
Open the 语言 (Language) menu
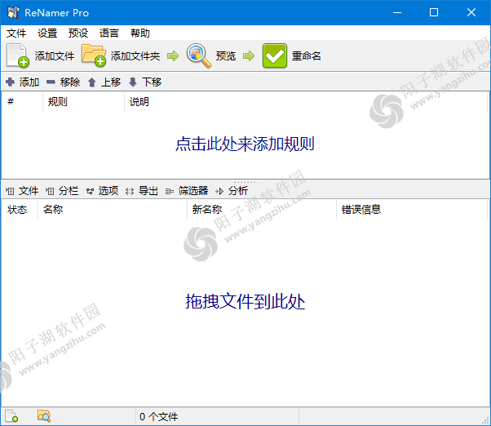pos(109,33)
